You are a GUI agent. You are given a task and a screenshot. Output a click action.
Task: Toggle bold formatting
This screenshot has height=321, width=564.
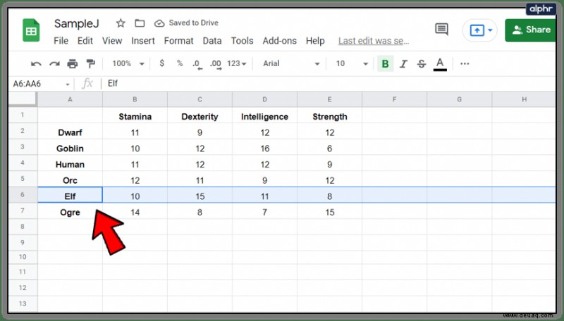[x=385, y=64]
